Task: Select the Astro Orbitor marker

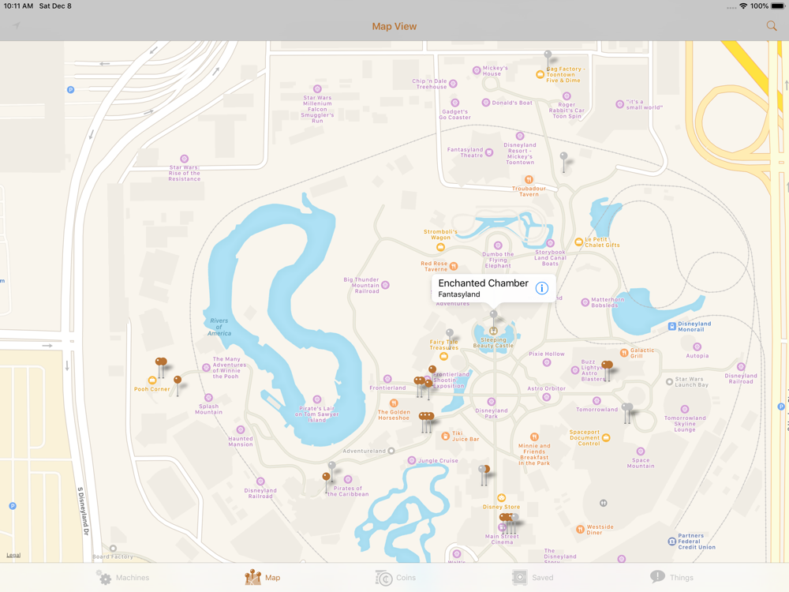Action: tap(547, 397)
